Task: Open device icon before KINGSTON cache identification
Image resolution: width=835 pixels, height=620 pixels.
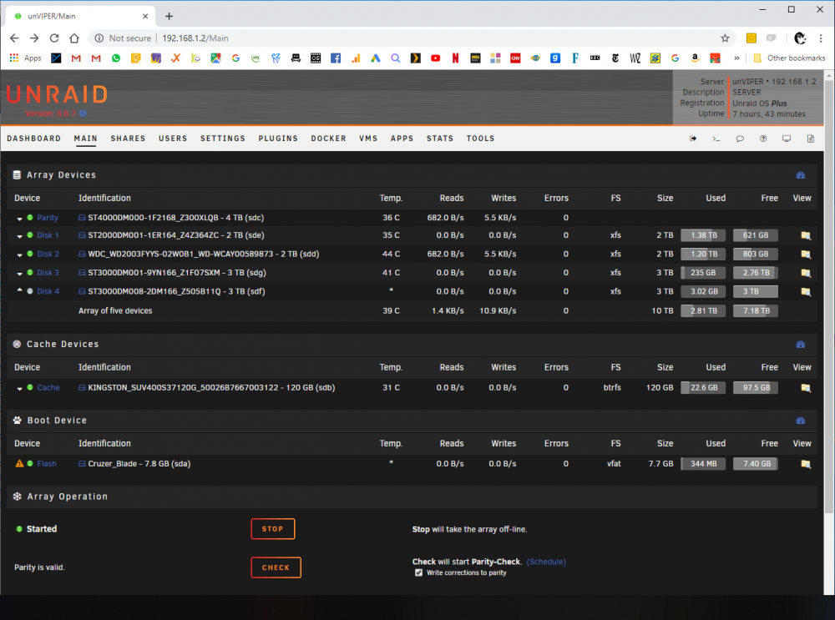Action: click(82, 387)
